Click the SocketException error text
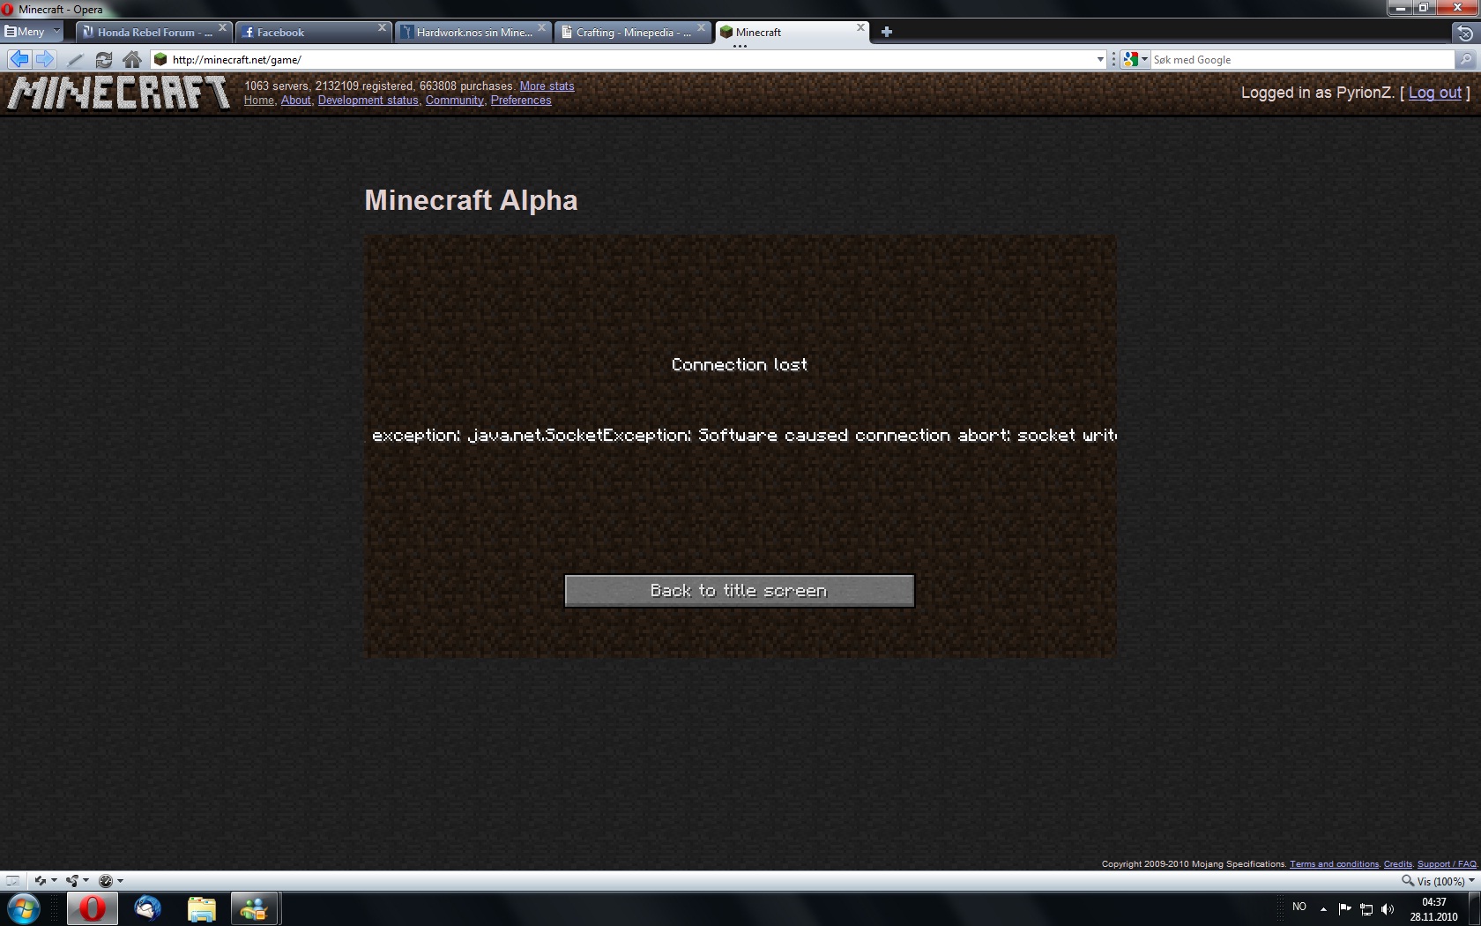 [744, 435]
